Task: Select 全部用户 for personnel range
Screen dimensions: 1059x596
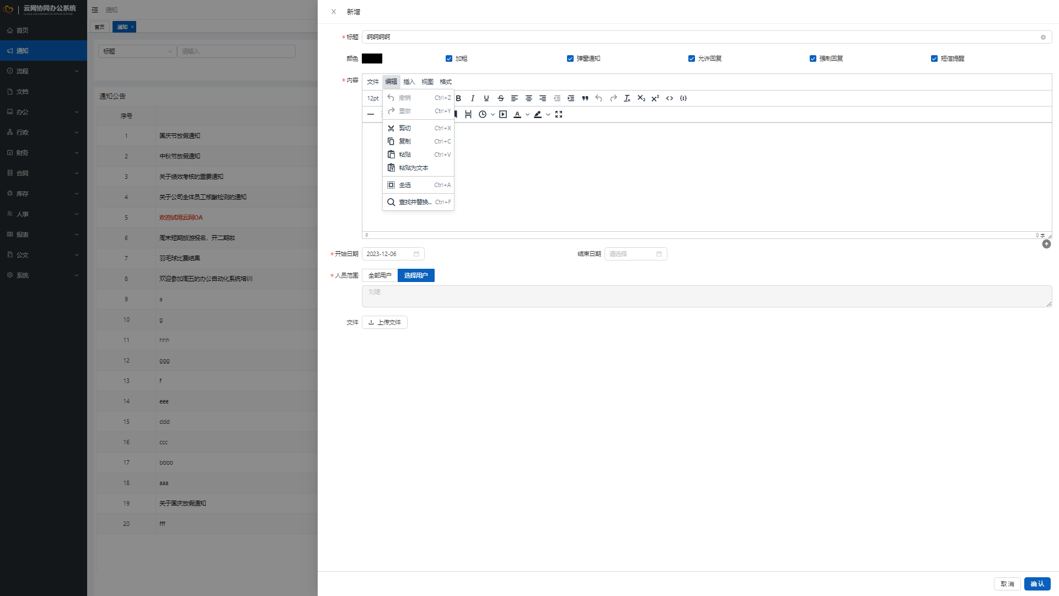Action: [380, 275]
